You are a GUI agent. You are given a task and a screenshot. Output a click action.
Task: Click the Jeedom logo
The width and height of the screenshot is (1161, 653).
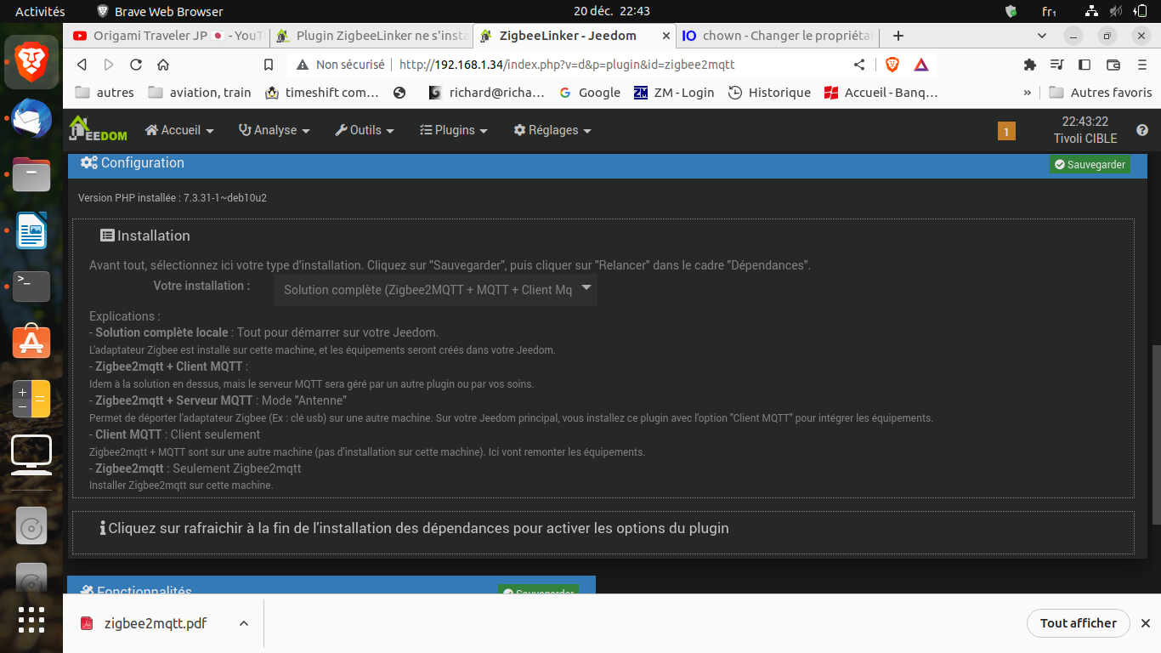[x=97, y=129]
